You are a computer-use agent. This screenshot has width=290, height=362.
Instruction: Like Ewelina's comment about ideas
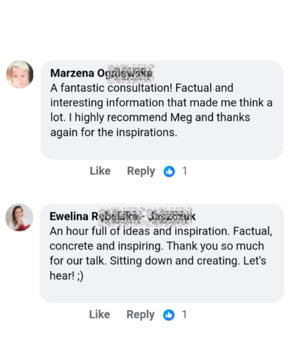[100, 315]
